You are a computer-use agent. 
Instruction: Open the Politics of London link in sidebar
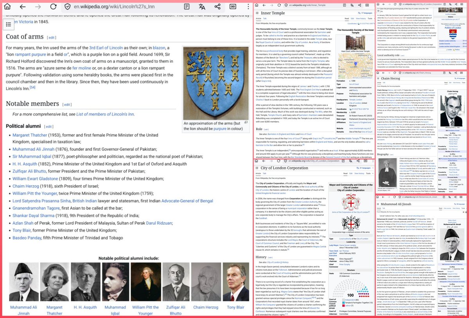tap(453, 28)
